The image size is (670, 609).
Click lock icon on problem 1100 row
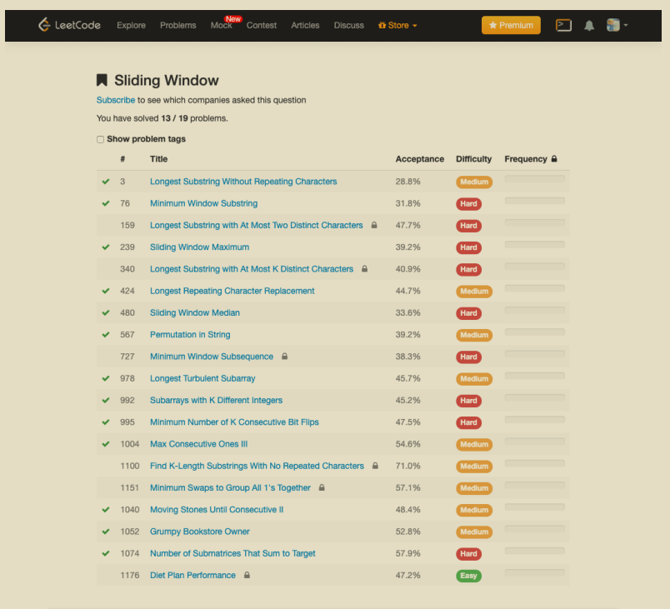(x=375, y=466)
